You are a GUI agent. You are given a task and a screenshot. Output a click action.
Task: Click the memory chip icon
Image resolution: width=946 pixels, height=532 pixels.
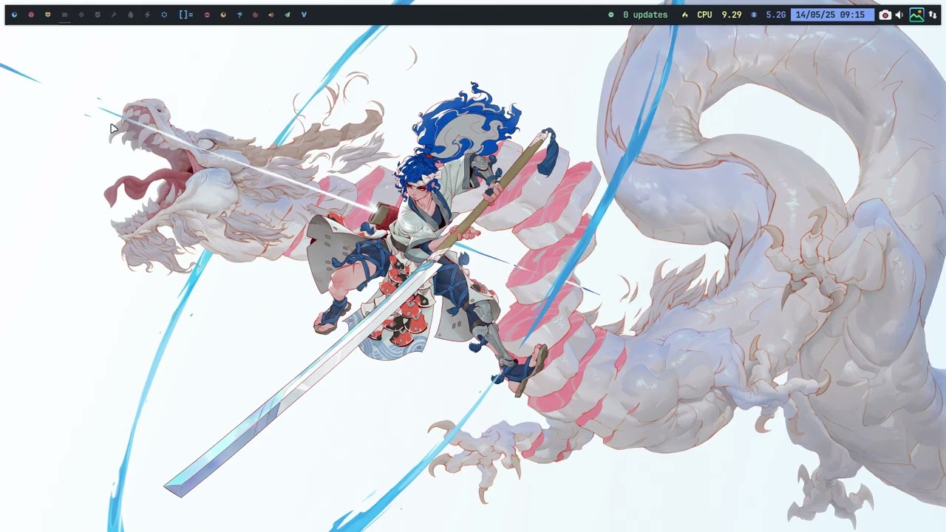[x=754, y=15]
